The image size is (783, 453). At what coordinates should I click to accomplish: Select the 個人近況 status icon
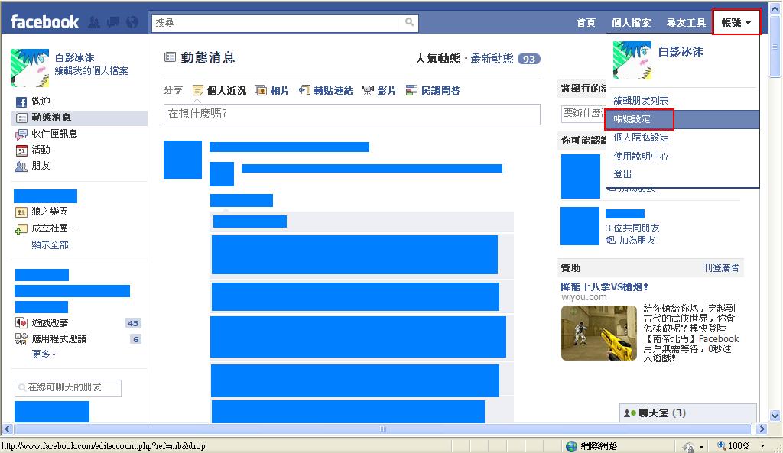[198, 90]
